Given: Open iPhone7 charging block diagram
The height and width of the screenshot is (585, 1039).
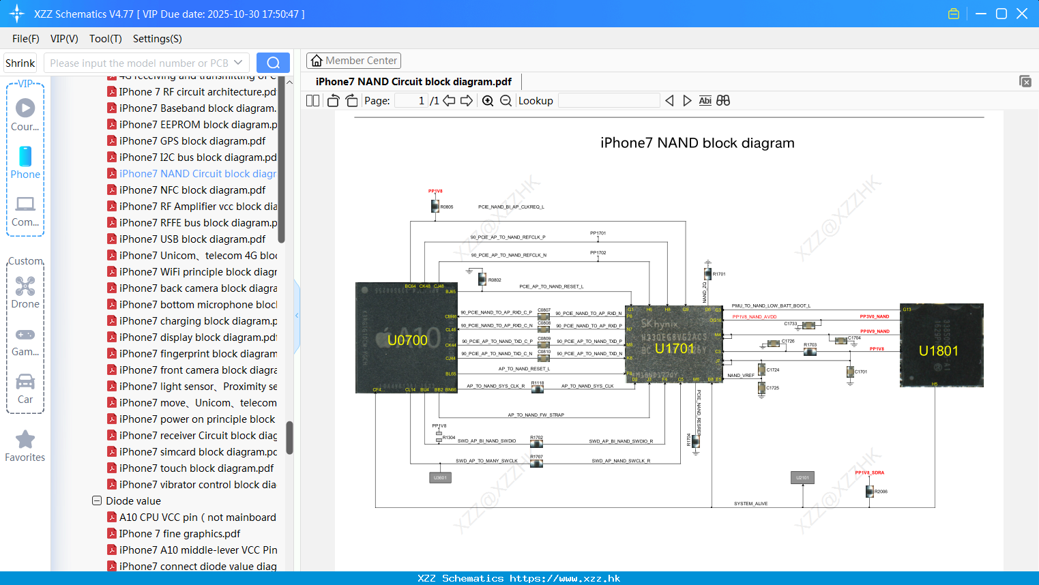Looking at the screenshot, I should pyautogui.click(x=192, y=321).
